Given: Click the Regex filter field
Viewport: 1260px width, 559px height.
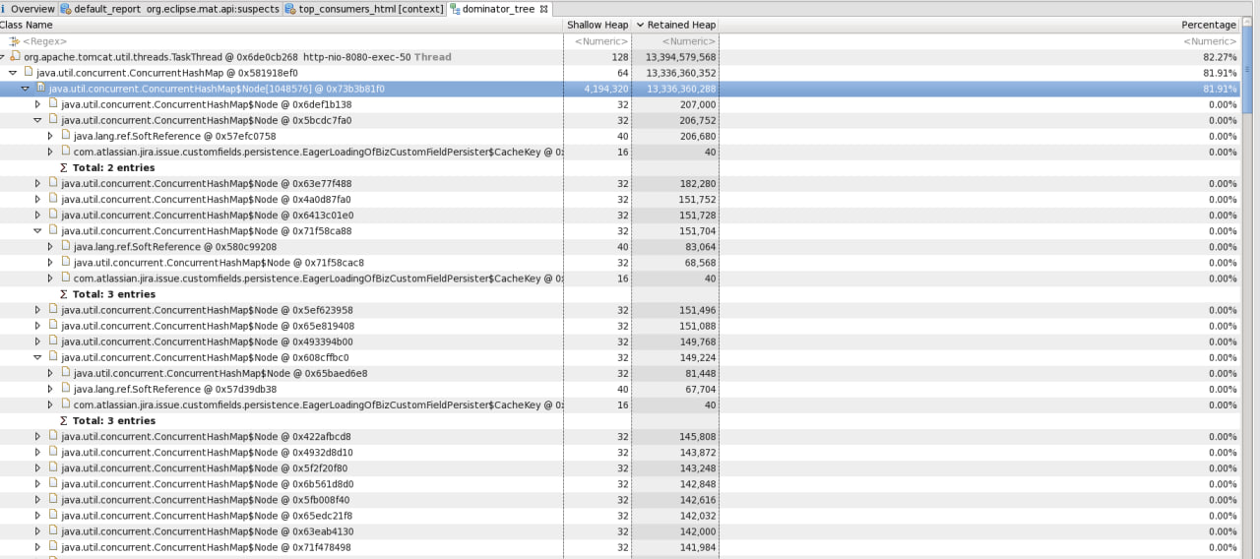Looking at the screenshot, I should tap(282, 41).
